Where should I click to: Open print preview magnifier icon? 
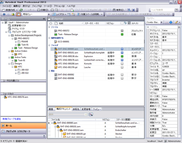pyautogui.click(x=56, y=10)
